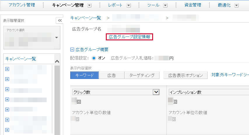Viewport: 249px width, 135px height.
Task: Click the campaign list vertical scrollbar track
Action: click(x=57, y=100)
